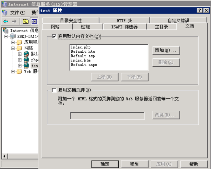
Task: Click the 确定 button
Action: coord(105,164)
